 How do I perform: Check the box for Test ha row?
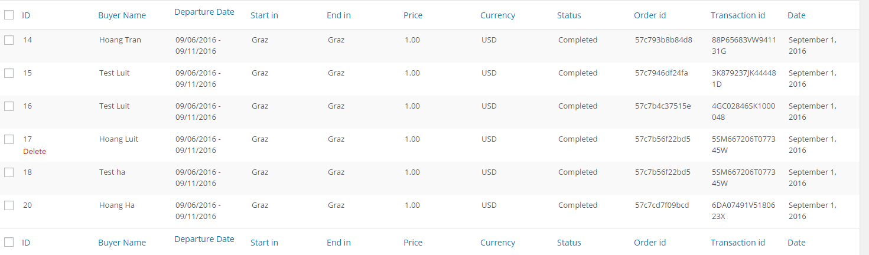[9, 172]
